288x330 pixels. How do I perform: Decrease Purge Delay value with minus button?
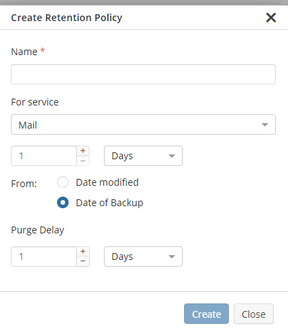point(83,261)
